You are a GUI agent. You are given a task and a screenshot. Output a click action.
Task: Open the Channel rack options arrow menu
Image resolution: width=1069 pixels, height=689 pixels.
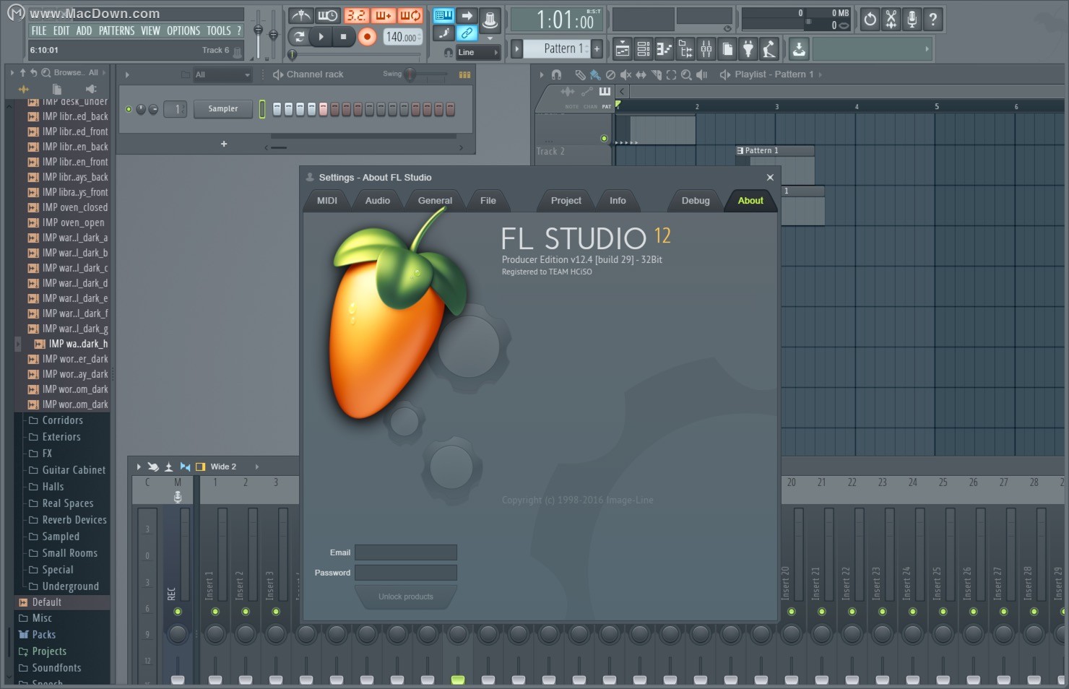pos(127,74)
